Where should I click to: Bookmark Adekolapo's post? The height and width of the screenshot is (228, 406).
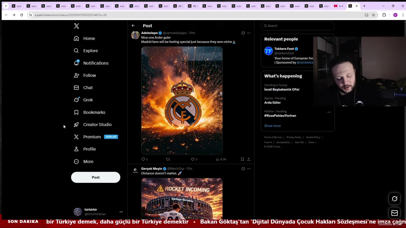pyautogui.click(x=242, y=159)
